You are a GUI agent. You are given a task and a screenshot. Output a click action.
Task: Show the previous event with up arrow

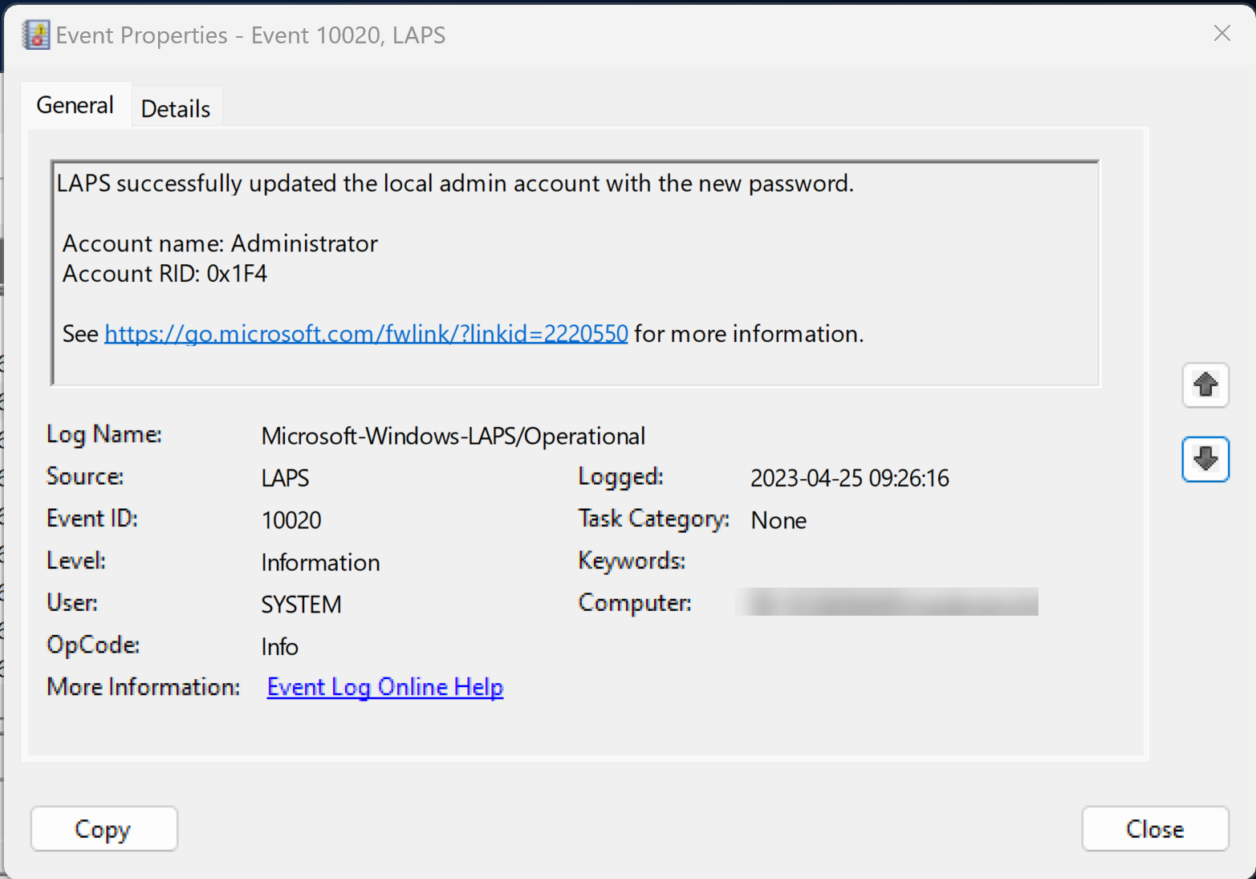1205,385
